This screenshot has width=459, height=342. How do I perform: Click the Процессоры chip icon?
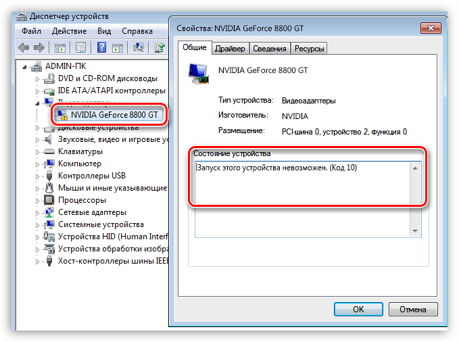pyautogui.click(x=49, y=200)
